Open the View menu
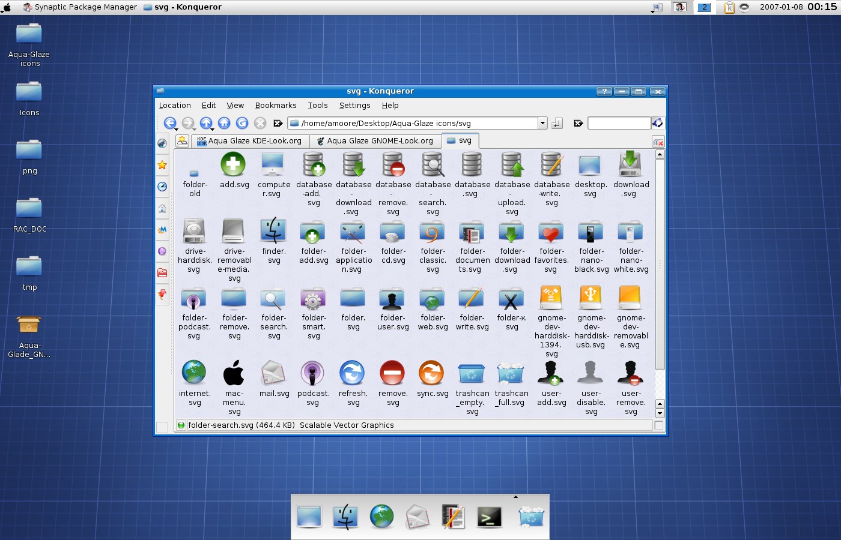 coord(235,105)
